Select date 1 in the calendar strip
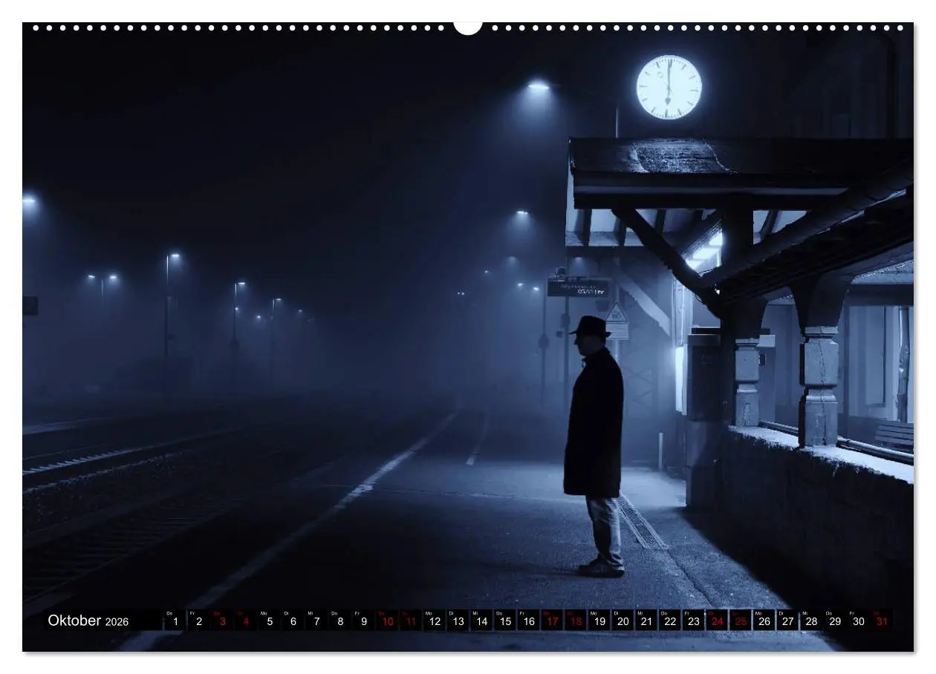 point(175,621)
